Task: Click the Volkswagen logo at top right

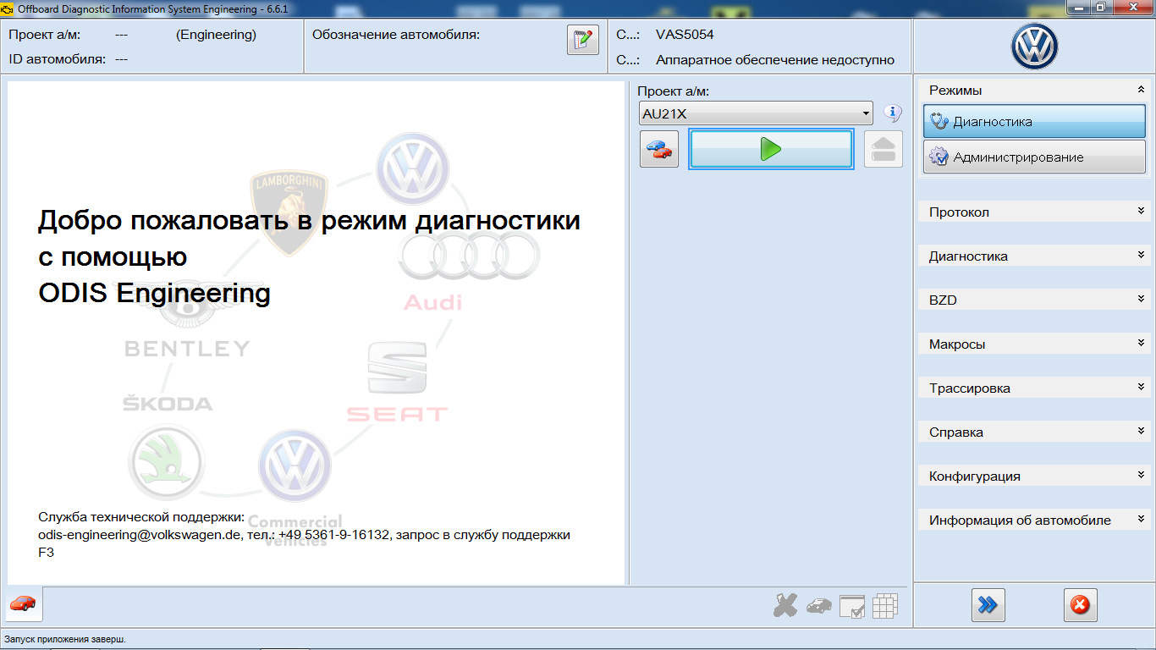Action: point(1034,47)
